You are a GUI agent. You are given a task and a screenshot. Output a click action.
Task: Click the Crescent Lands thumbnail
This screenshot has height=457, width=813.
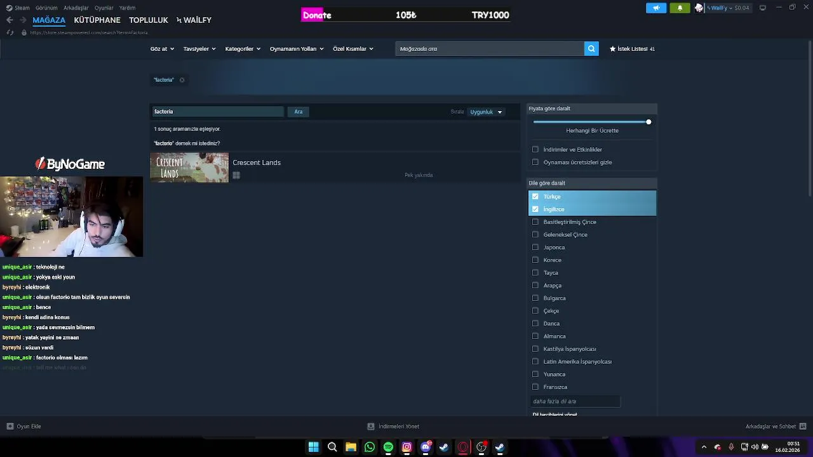(x=189, y=168)
